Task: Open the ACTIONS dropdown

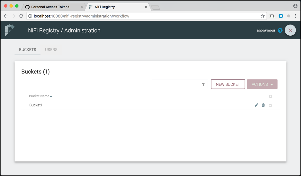Action: [262, 84]
